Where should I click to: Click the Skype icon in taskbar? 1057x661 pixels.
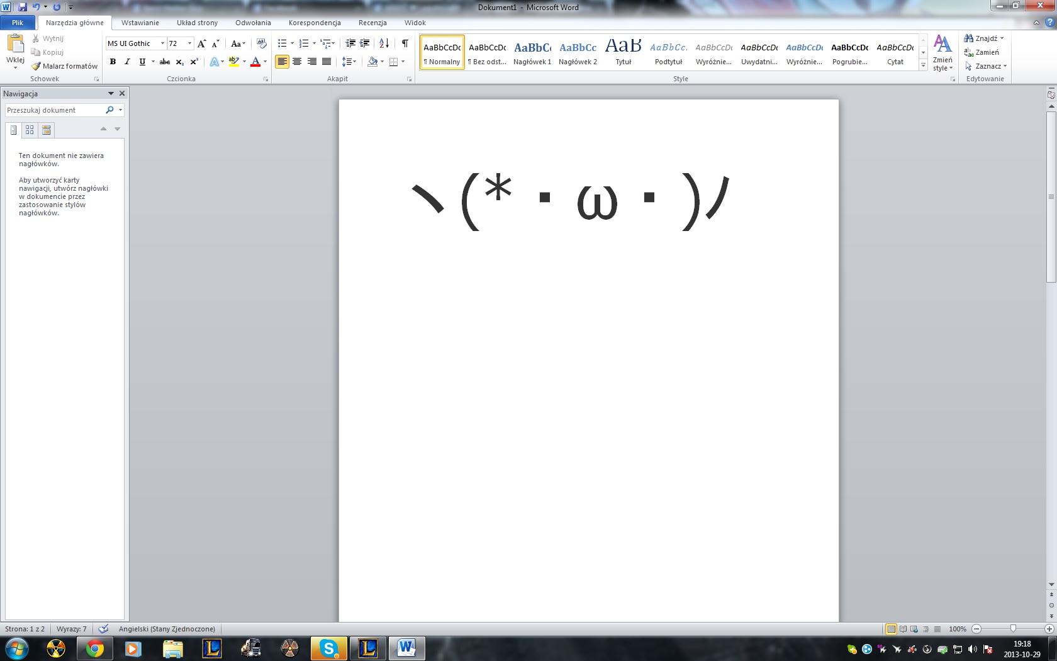pyautogui.click(x=328, y=648)
